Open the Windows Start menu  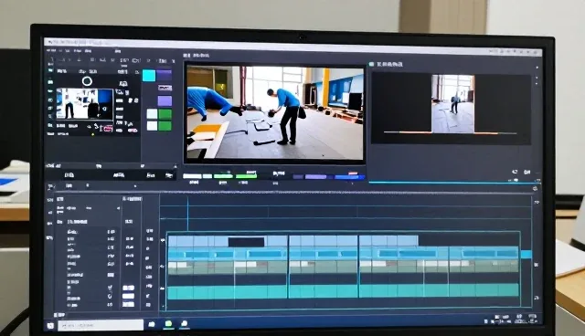click(x=51, y=326)
